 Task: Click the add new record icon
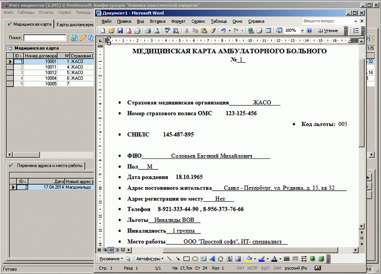(x=74, y=38)
